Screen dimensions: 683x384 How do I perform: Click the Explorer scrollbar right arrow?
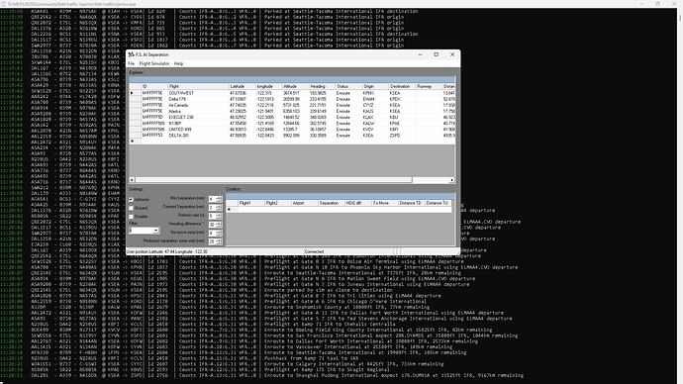[452, 180]
